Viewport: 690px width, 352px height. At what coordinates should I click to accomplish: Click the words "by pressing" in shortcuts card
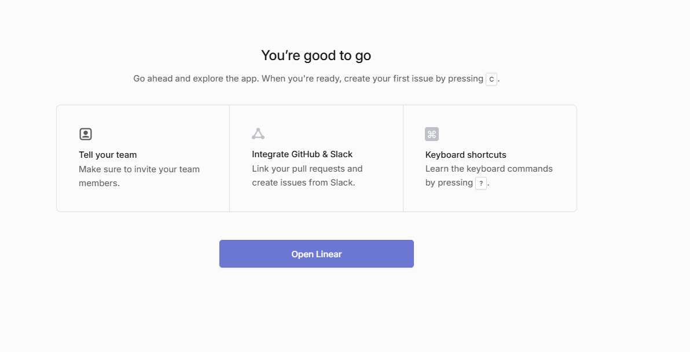point(449,183)
